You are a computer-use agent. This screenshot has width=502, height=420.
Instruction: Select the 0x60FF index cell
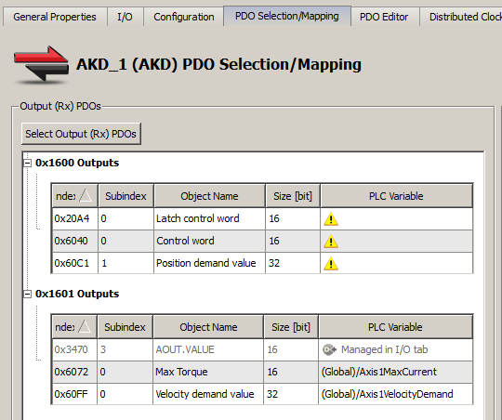coord(74,394)
